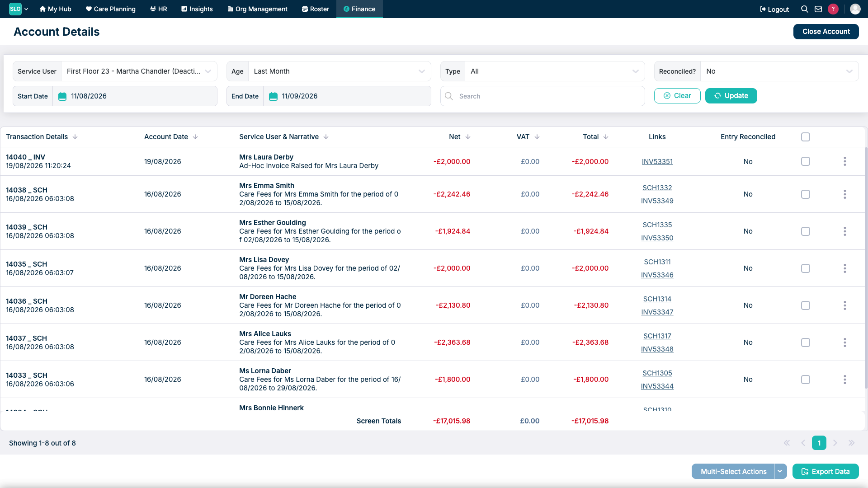Select page 1 in pagination

819,443
